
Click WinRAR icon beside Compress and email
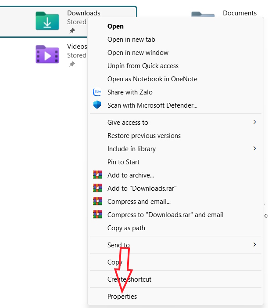point(97,201)
